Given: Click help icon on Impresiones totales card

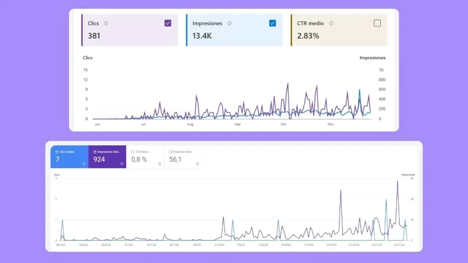Looking at the screenshot, I should click(x=121, y=164).
